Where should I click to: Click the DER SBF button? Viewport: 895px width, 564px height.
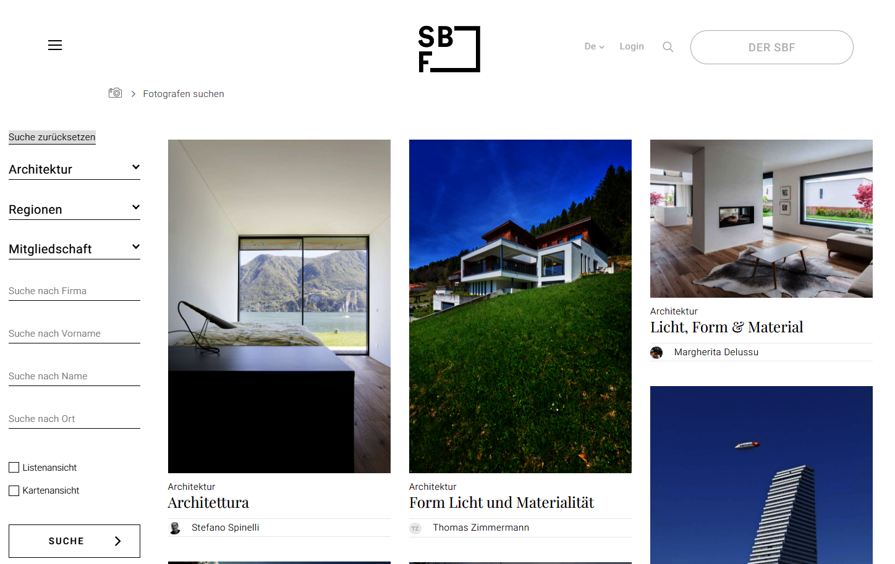(x=771, y=48)
